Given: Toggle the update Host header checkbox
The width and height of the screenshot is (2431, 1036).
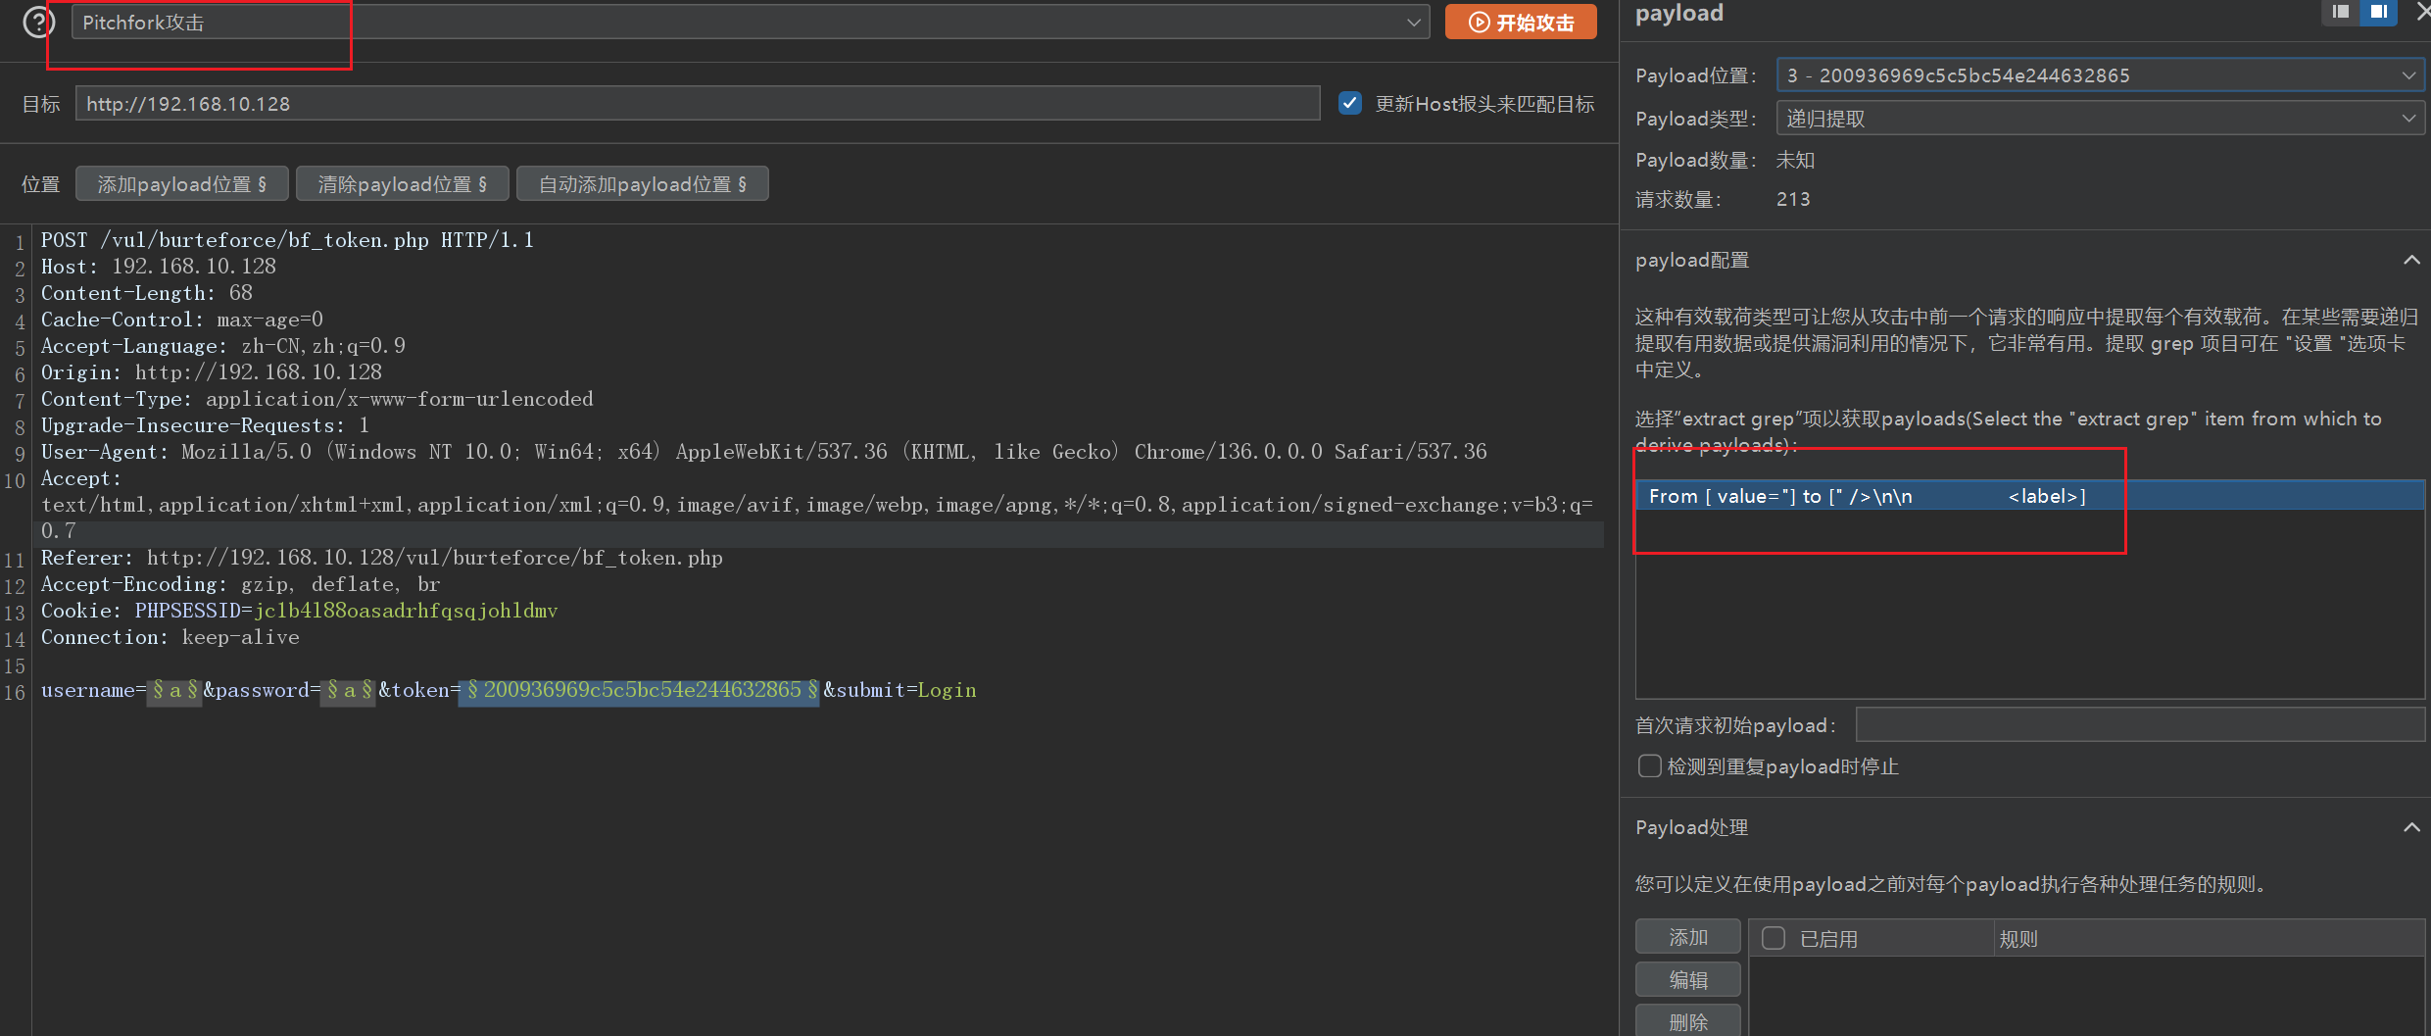Looking at the screenshot, I should tap(1350, 103).
